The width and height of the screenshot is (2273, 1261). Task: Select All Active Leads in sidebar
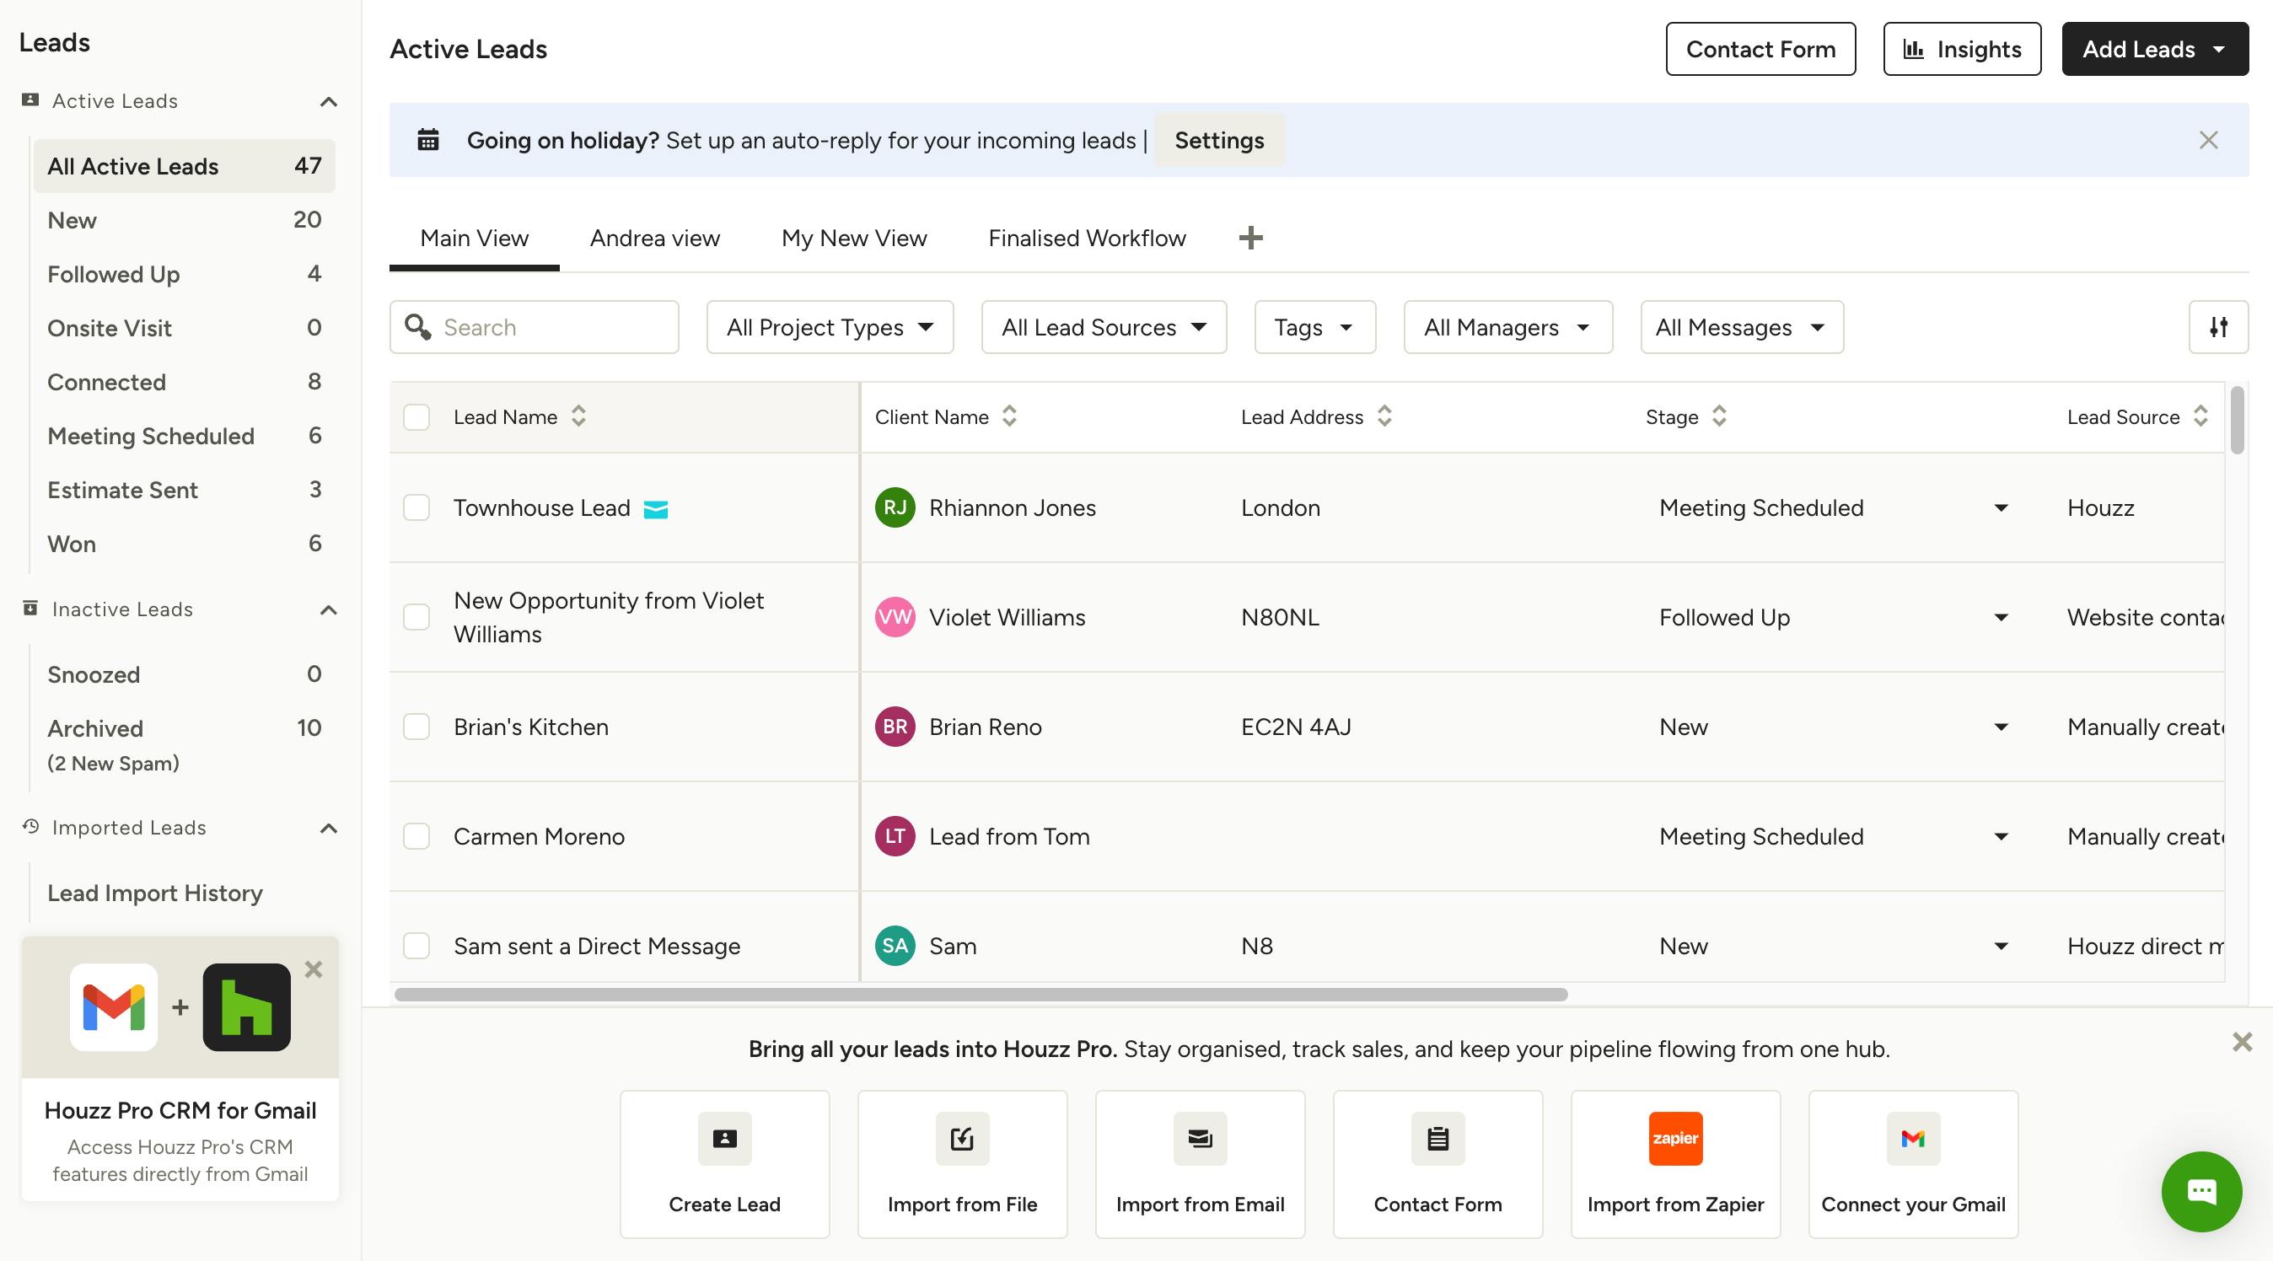coord(185,166)
